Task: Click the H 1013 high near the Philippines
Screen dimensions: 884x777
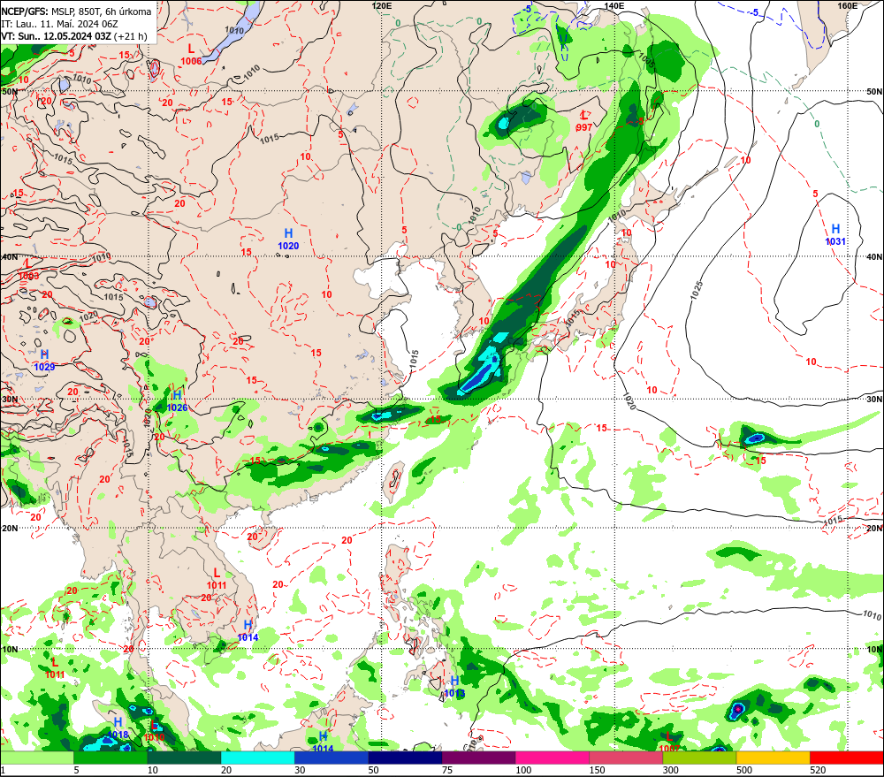Action: pyautogui.click(x=454, y=687)
